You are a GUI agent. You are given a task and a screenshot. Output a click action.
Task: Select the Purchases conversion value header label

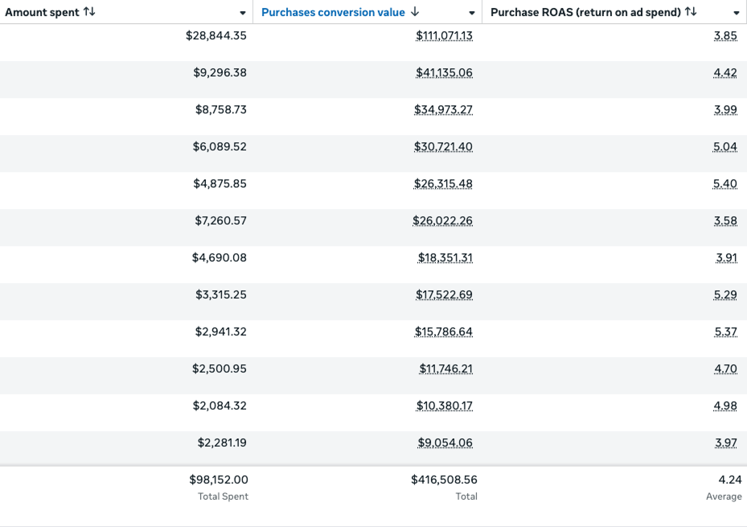point(333,12)
